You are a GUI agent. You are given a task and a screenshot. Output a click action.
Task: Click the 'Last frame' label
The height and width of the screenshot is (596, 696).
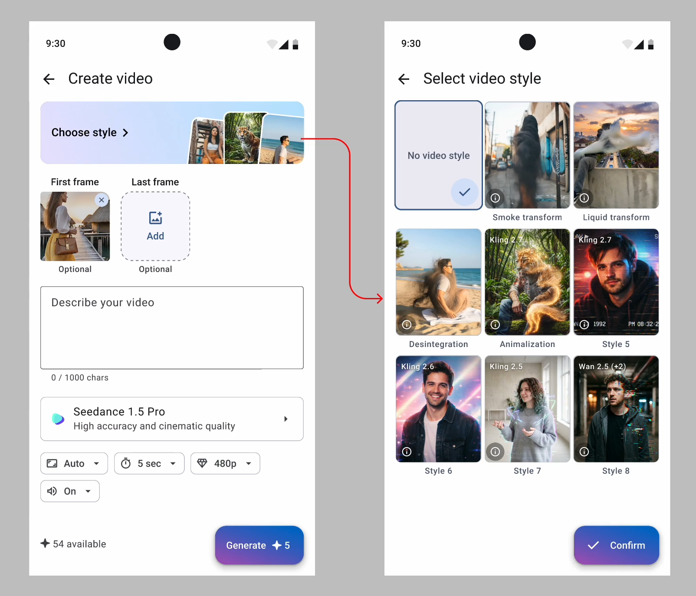pyautogui.click(x=155, y=182)
